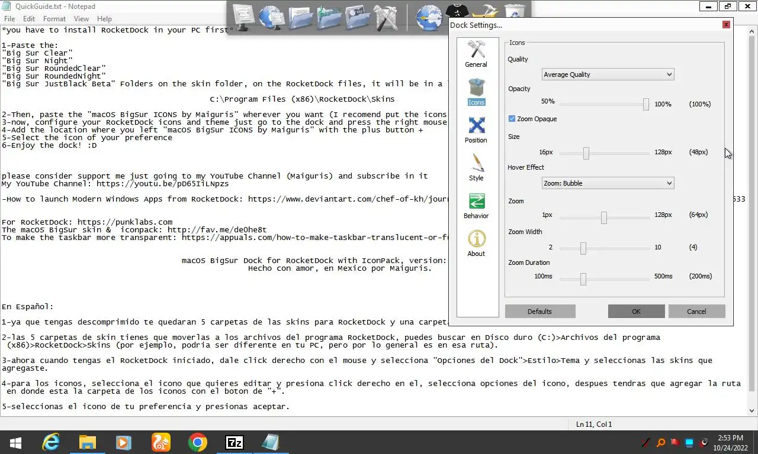Select the Icons settings category
Screen dimensions: 758x454
click(x=476, y=92)
